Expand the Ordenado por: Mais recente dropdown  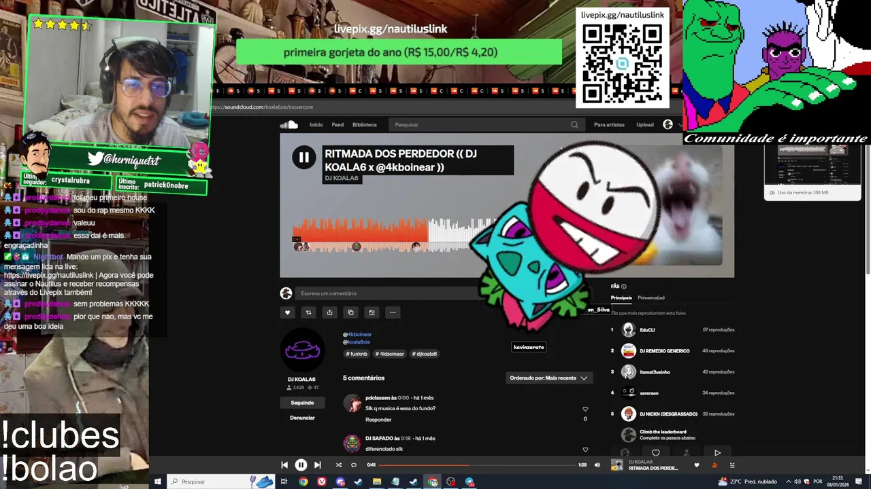(x=548, y=378)
